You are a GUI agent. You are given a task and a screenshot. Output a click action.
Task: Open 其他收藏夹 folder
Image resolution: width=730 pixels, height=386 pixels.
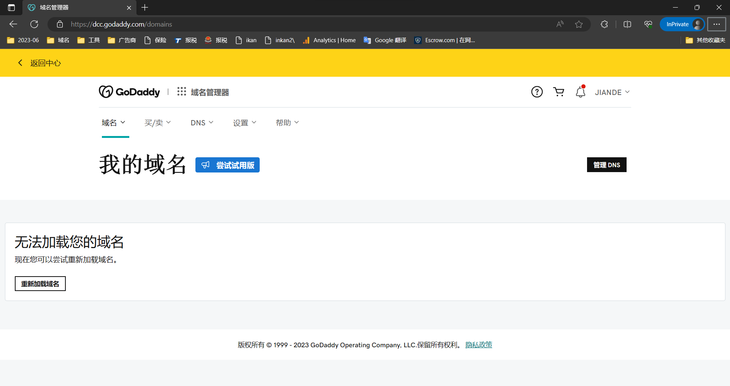coord(706,40)
